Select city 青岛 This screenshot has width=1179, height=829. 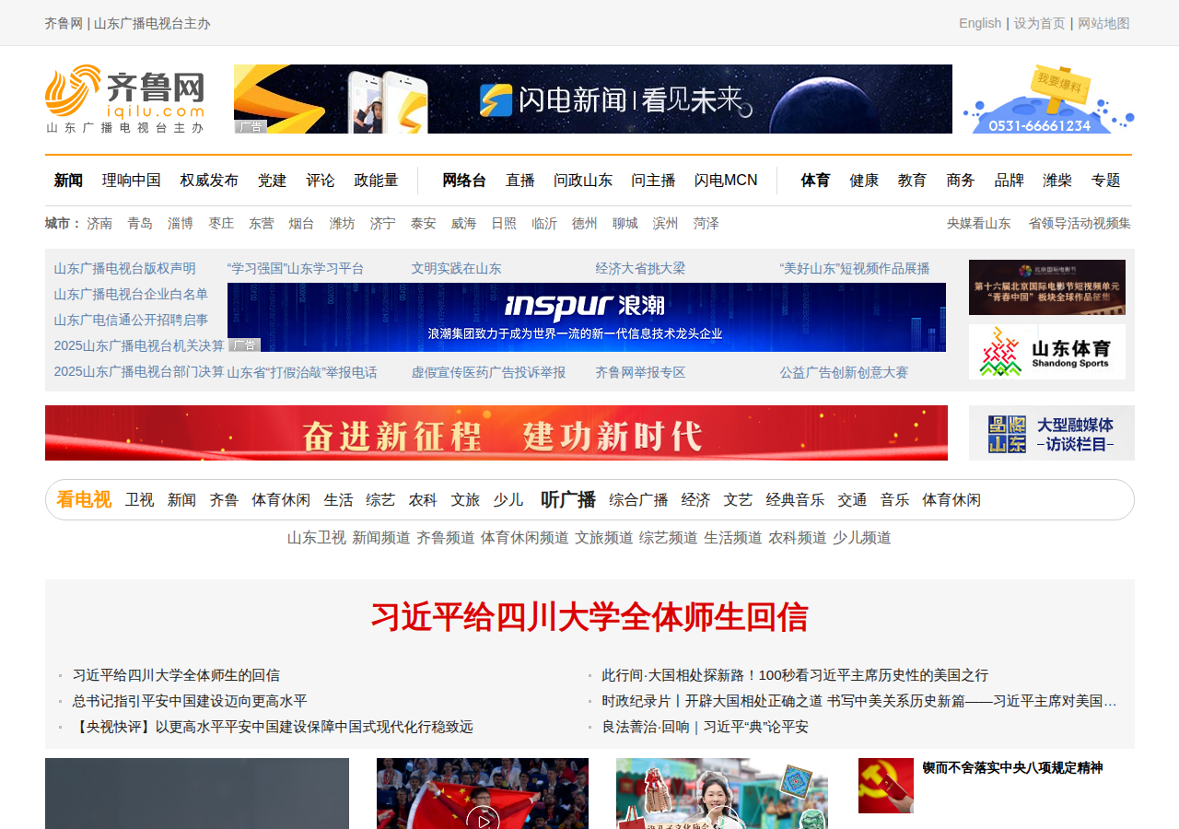tap(140, 224)
